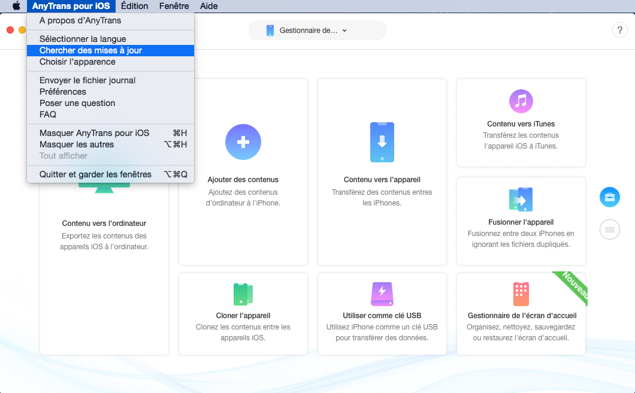This screenshot has height=393, width=635.
Task: Click description Fusionnez entre deux iPhones
Action: [521, 239]
